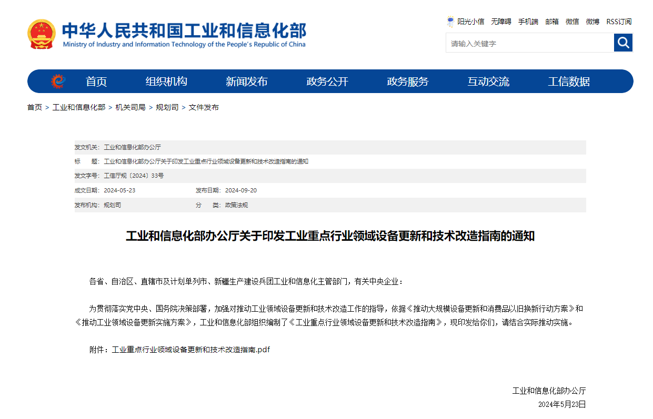Click the 手机端 mobile version link
653x419 pixels.
(528, 22)
